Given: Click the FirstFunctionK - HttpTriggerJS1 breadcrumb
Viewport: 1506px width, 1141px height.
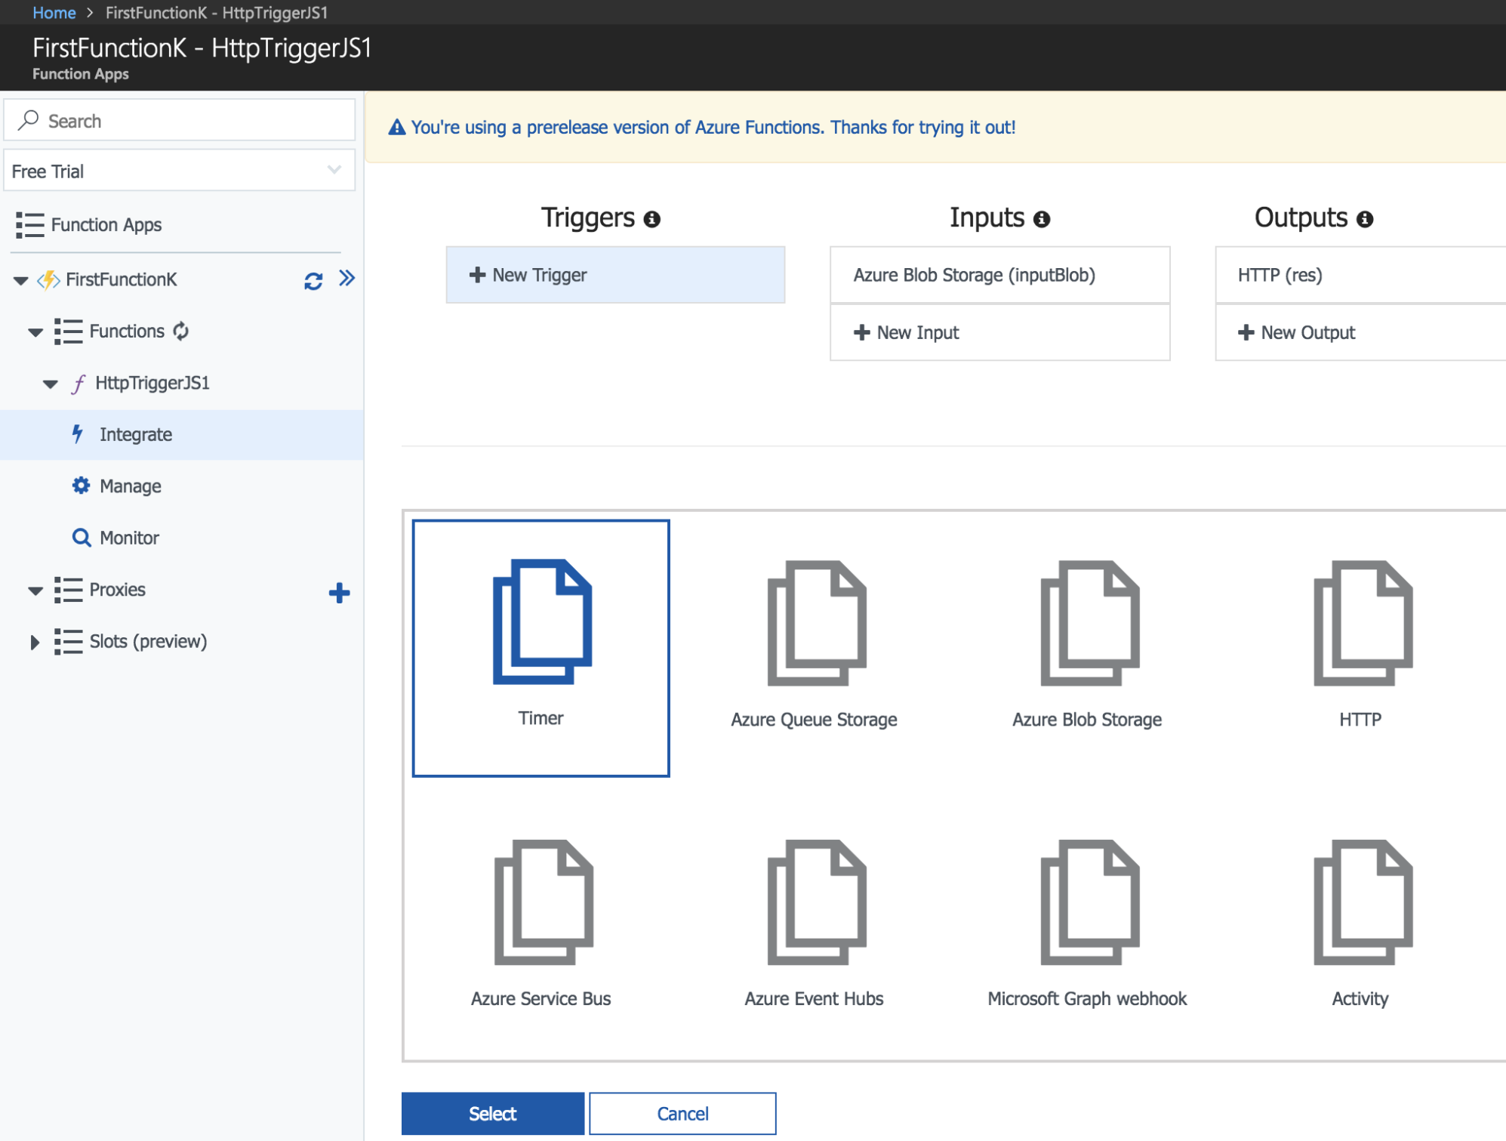Looking at the screenshot, I should (x=216, y=12).
